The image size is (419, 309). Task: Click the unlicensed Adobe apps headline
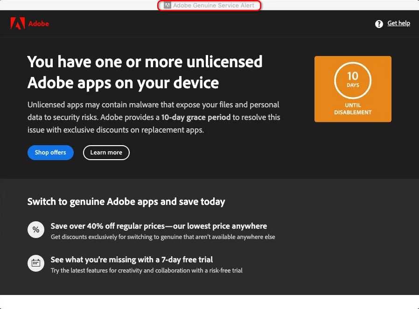click(x=145, y=72)
